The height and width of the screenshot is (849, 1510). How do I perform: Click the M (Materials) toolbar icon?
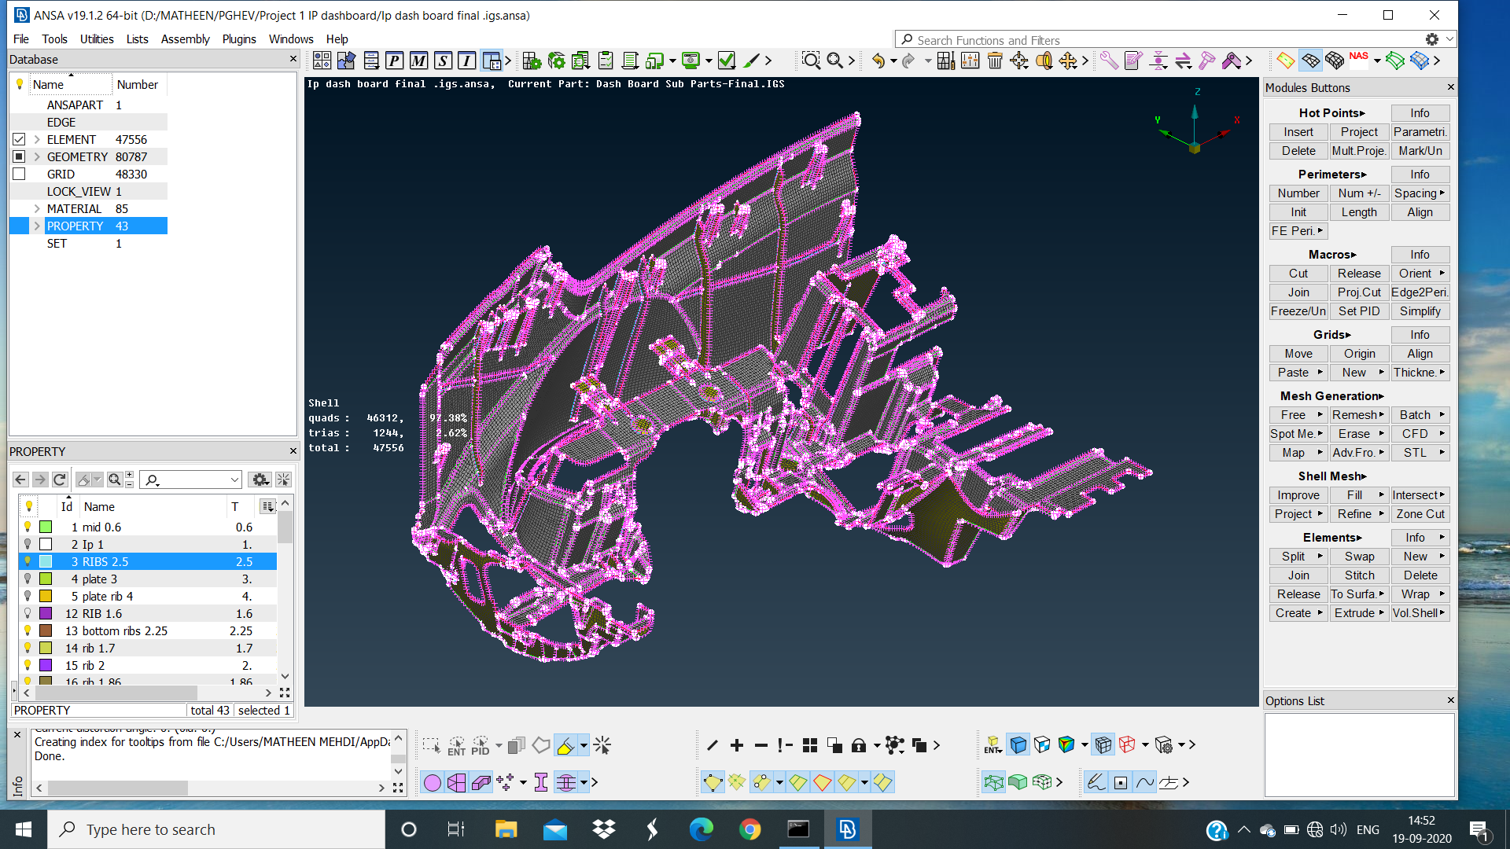(x=418, y=61)
